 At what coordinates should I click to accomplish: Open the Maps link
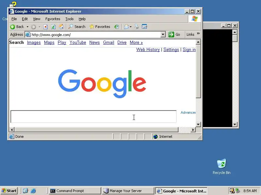click(x=49, y=43)
